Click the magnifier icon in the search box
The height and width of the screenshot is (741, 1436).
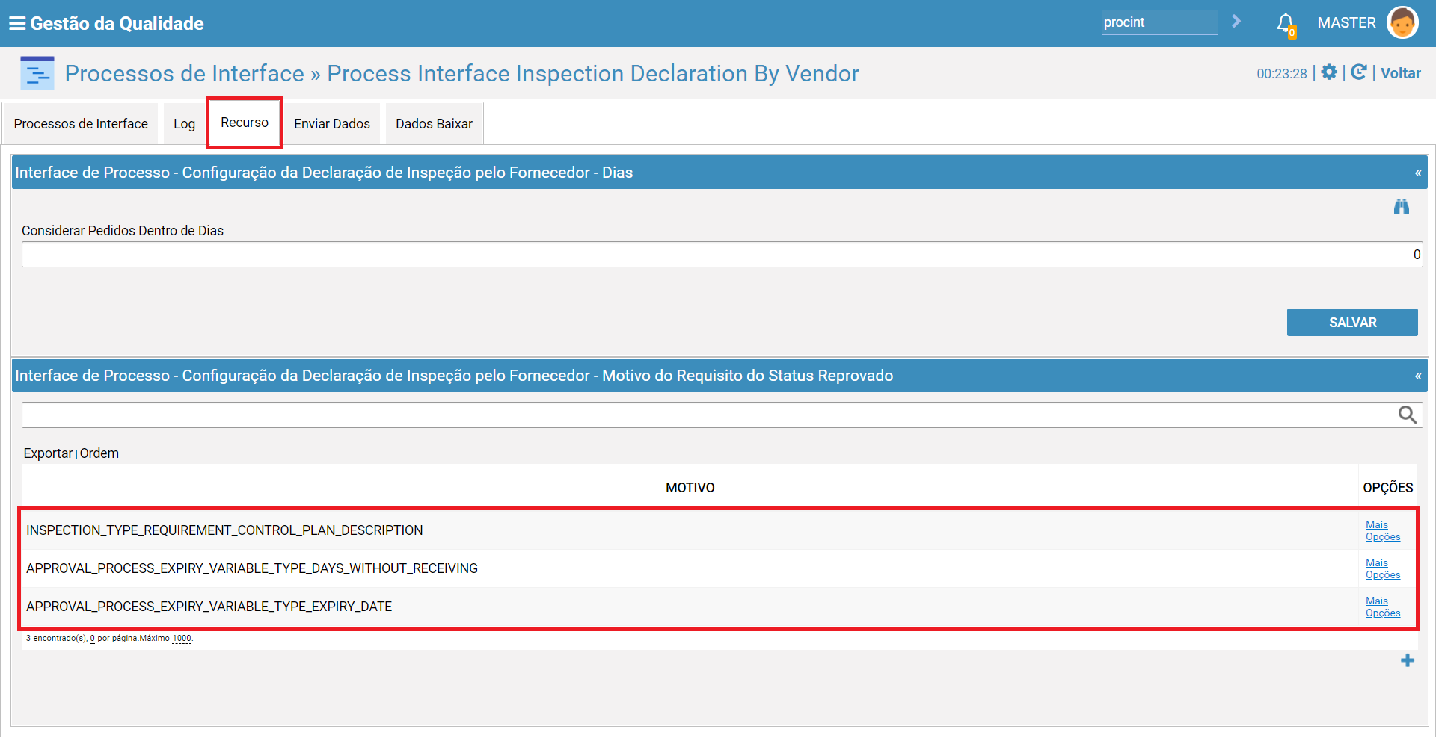(x=1408, y=415)
